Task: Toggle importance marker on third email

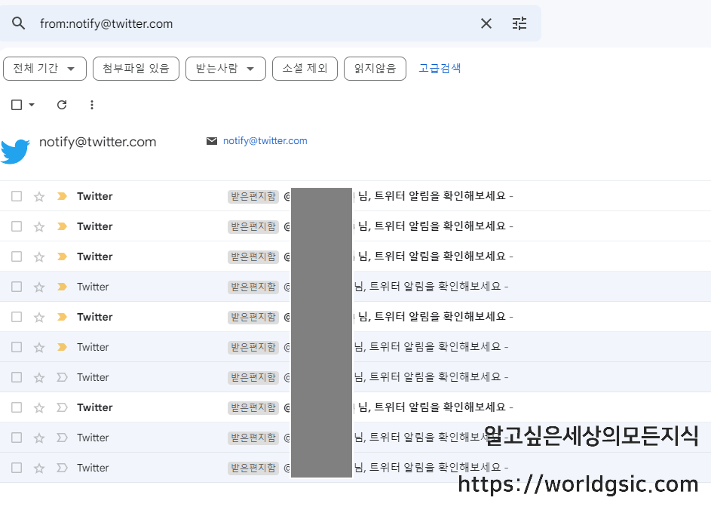Action: pos(62,256)
